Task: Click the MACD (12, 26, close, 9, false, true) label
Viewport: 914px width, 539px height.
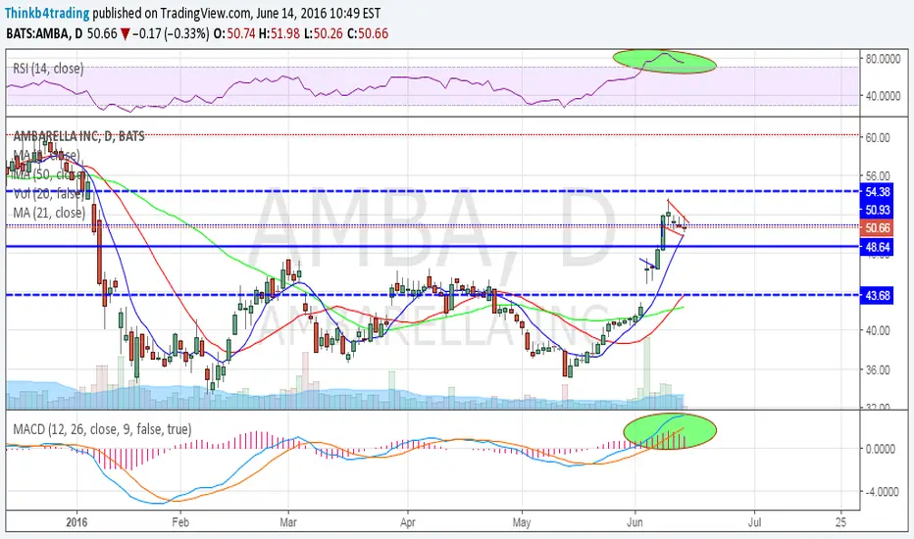Action: click(102, 429)
